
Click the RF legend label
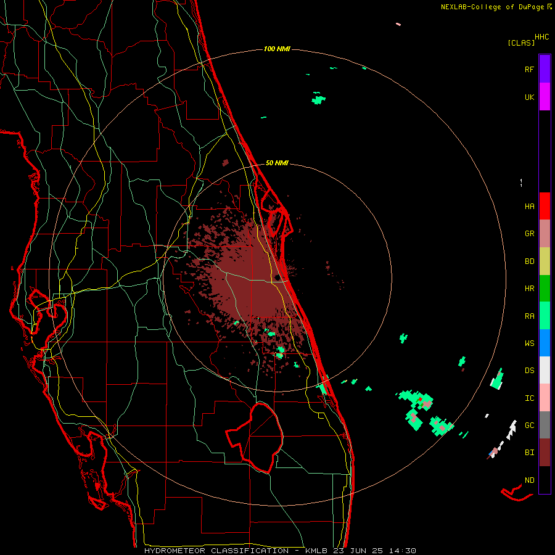529,69
